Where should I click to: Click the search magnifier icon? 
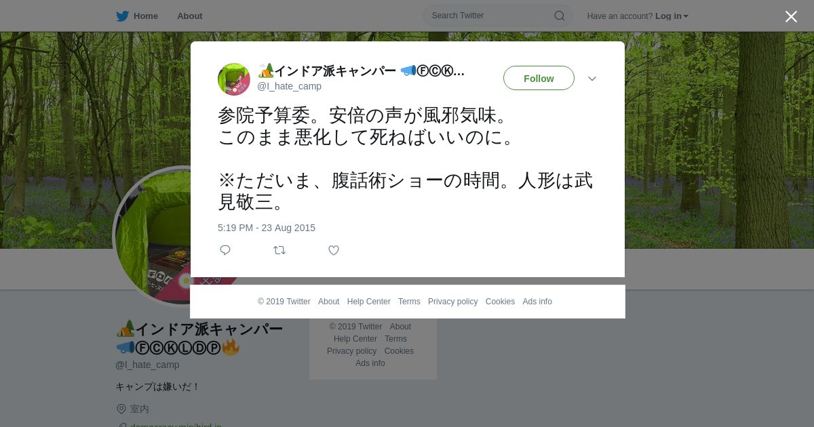pos(560,16)
